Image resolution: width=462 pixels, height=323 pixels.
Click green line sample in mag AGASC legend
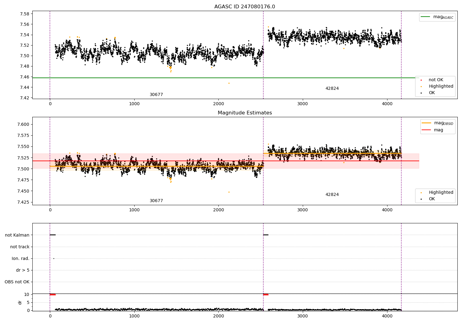point(426,17)
